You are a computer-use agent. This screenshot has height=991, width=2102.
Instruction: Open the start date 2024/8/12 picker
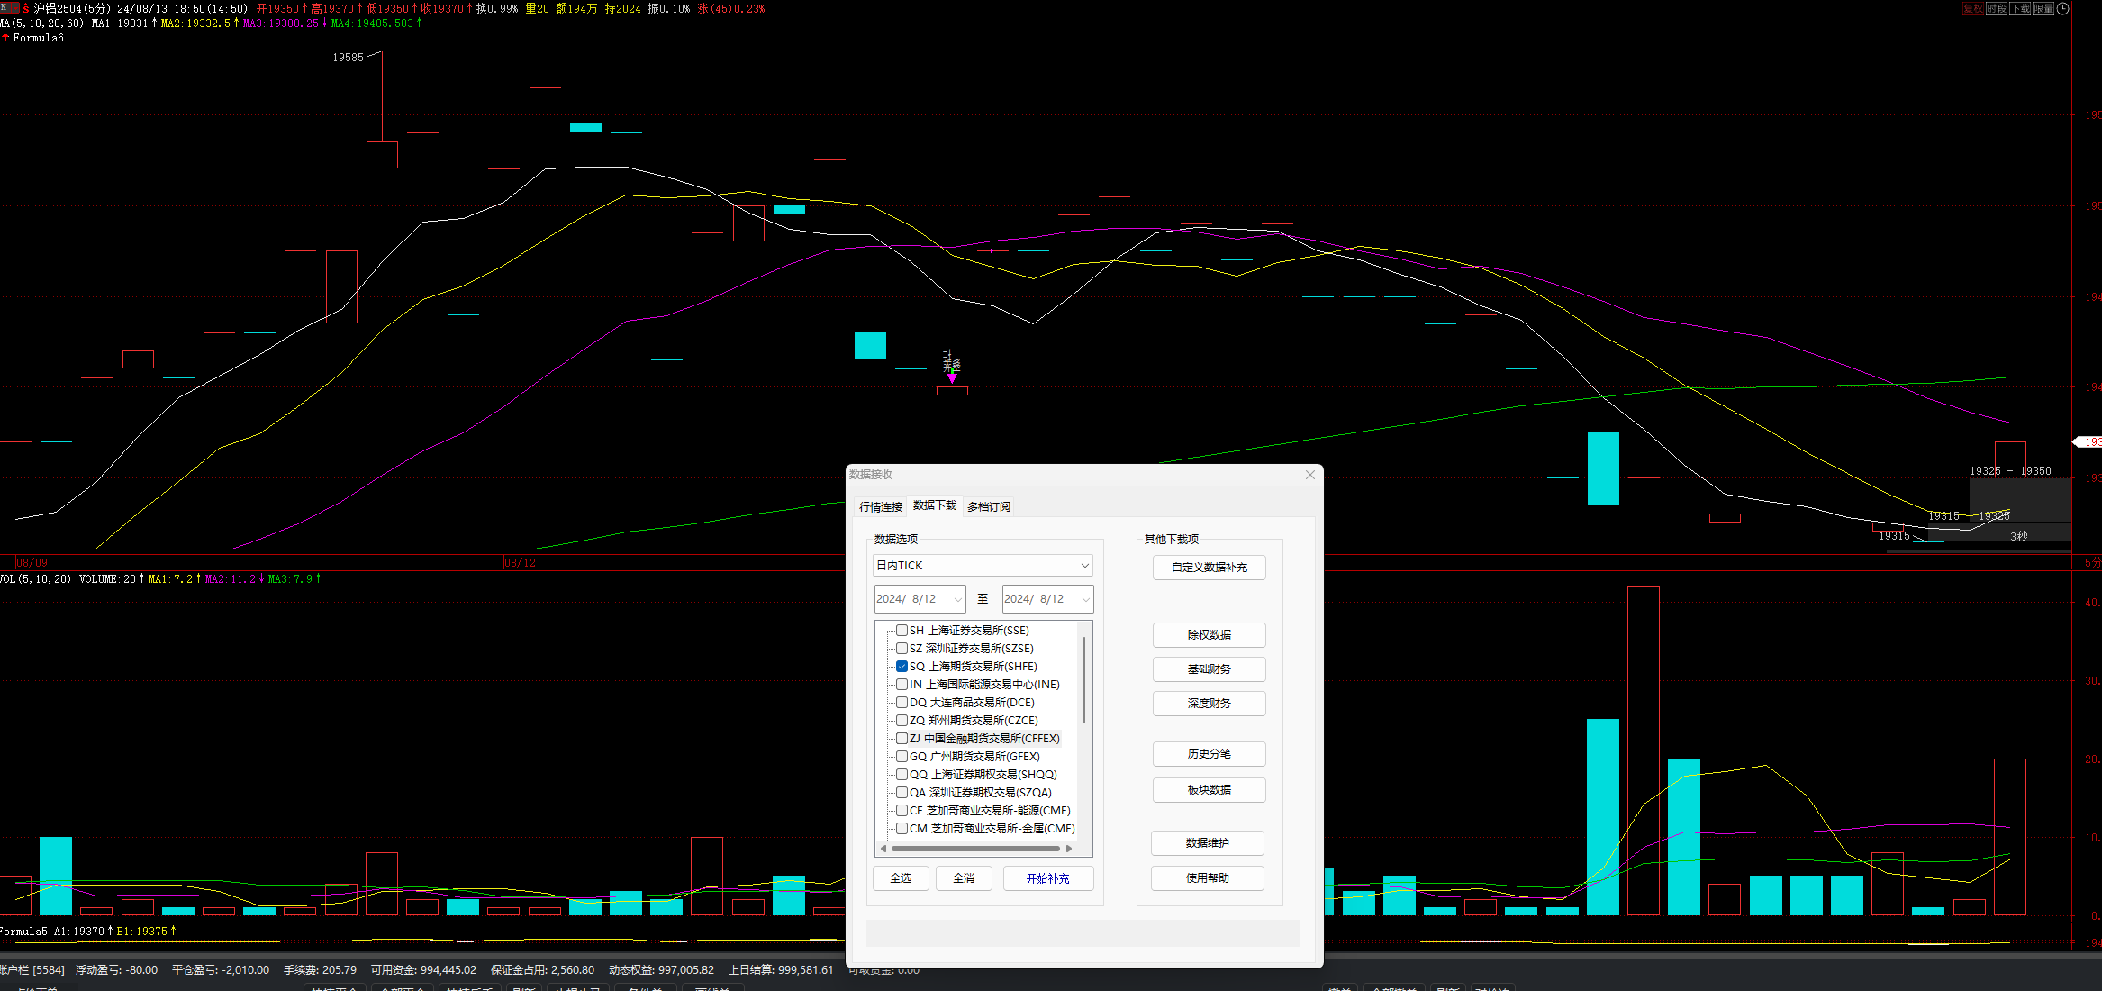point(920,599)
